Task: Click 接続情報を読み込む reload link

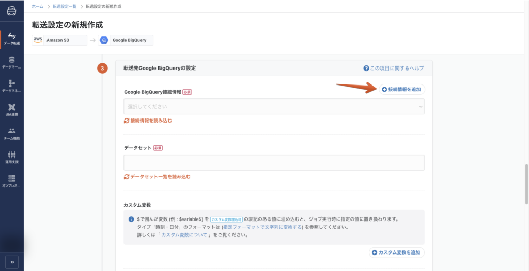Action: coord(148,121)
